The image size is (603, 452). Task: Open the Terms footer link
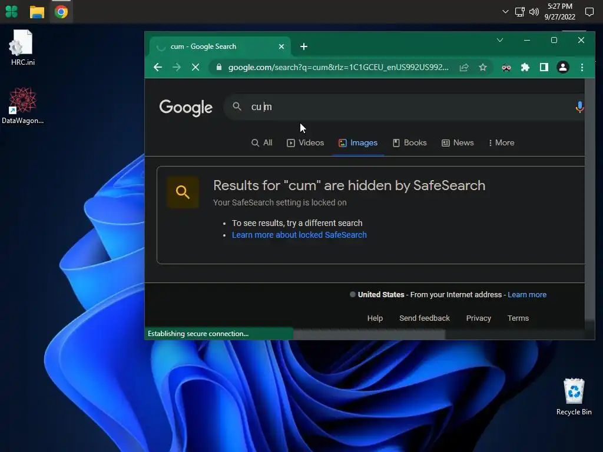click(x=518, y=318)
